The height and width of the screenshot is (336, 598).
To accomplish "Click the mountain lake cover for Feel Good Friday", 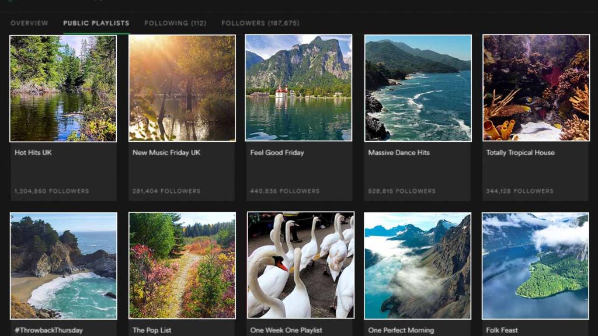I will (298, 88).
